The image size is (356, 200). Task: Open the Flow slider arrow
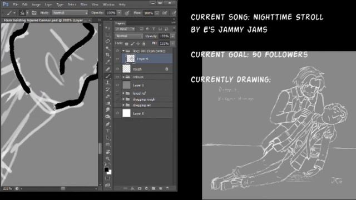[157, 13]
